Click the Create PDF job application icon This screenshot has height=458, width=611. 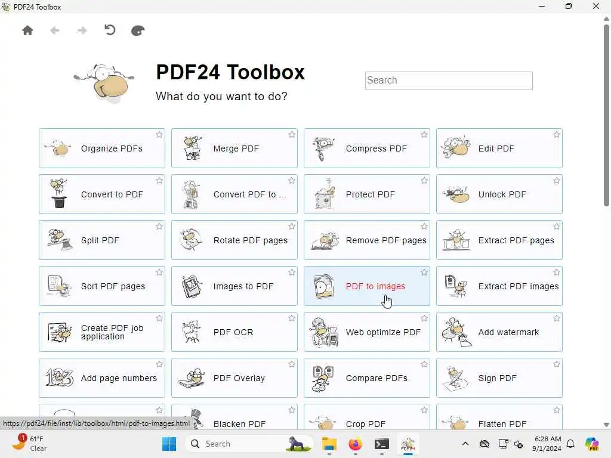click(60, 332)
